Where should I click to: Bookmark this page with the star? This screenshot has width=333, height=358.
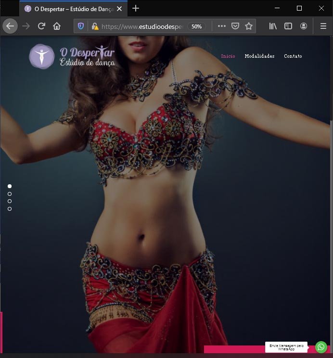pos(249,26)
